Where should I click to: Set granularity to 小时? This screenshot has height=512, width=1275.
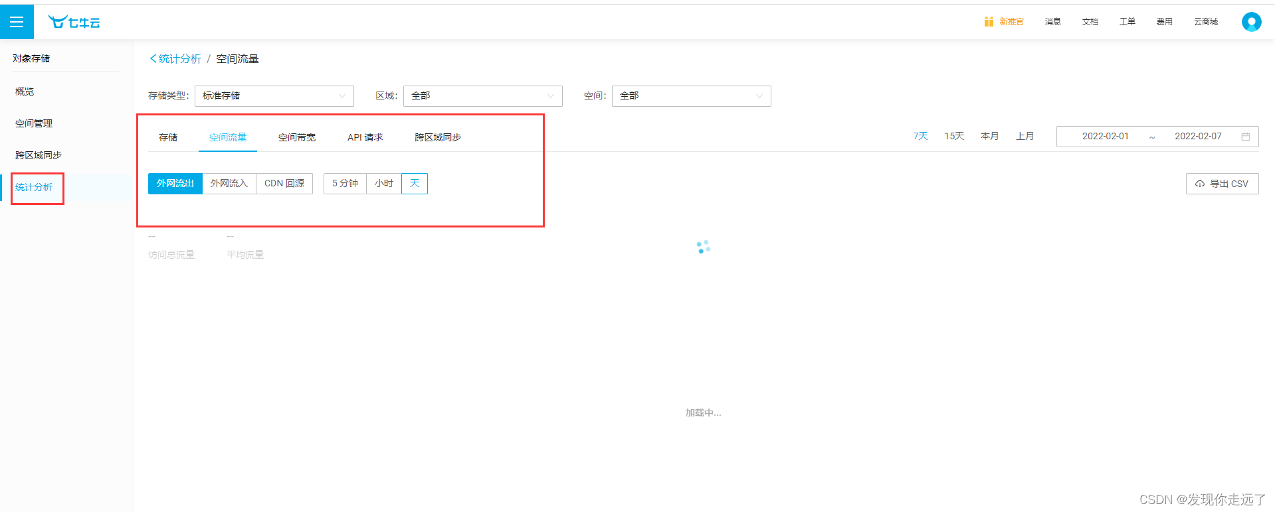coord(384,184)
